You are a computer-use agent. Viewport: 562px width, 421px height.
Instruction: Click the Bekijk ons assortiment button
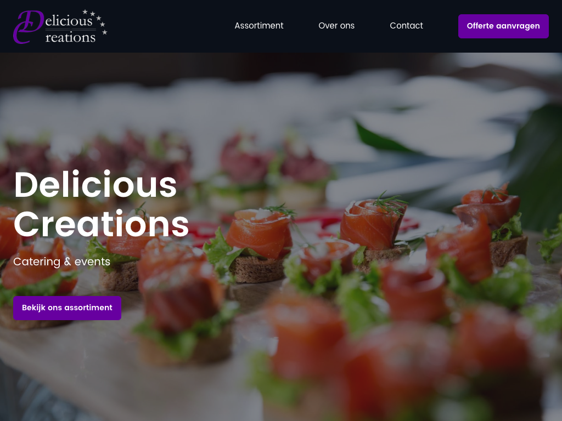[x=67, y=308]
